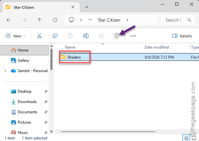Click pin icon next to Downloads

(x=46, y=102)
